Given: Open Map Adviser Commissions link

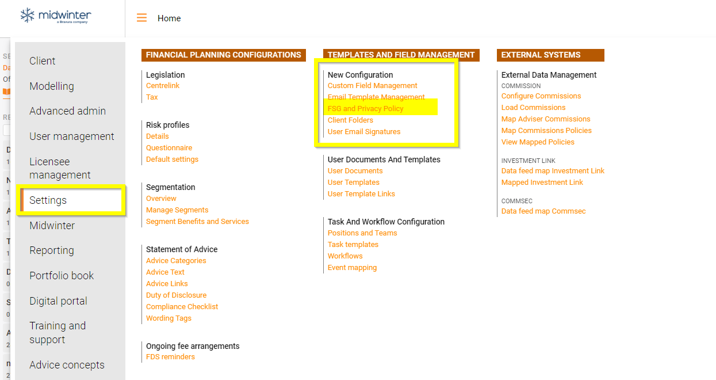Looking at the screenshot, I should pos(546,119).
